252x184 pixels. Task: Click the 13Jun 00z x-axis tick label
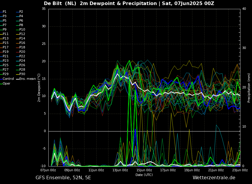tap(120, 170)
